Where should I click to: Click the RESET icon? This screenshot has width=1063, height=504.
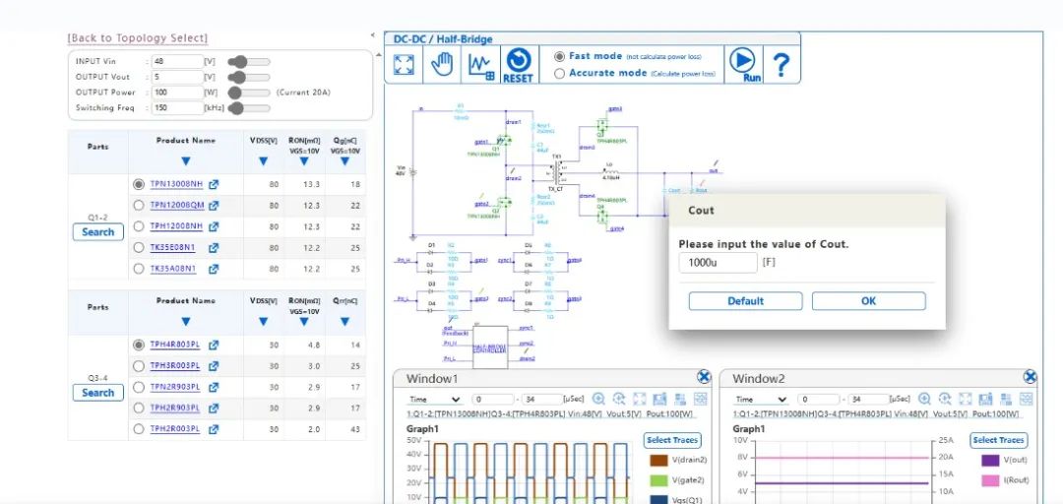[x=519, y=65]
